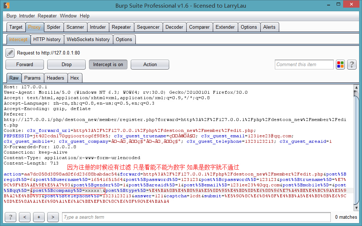Click the request editor scroll down arrow
The image size is (362, 226).
point(356,208)
